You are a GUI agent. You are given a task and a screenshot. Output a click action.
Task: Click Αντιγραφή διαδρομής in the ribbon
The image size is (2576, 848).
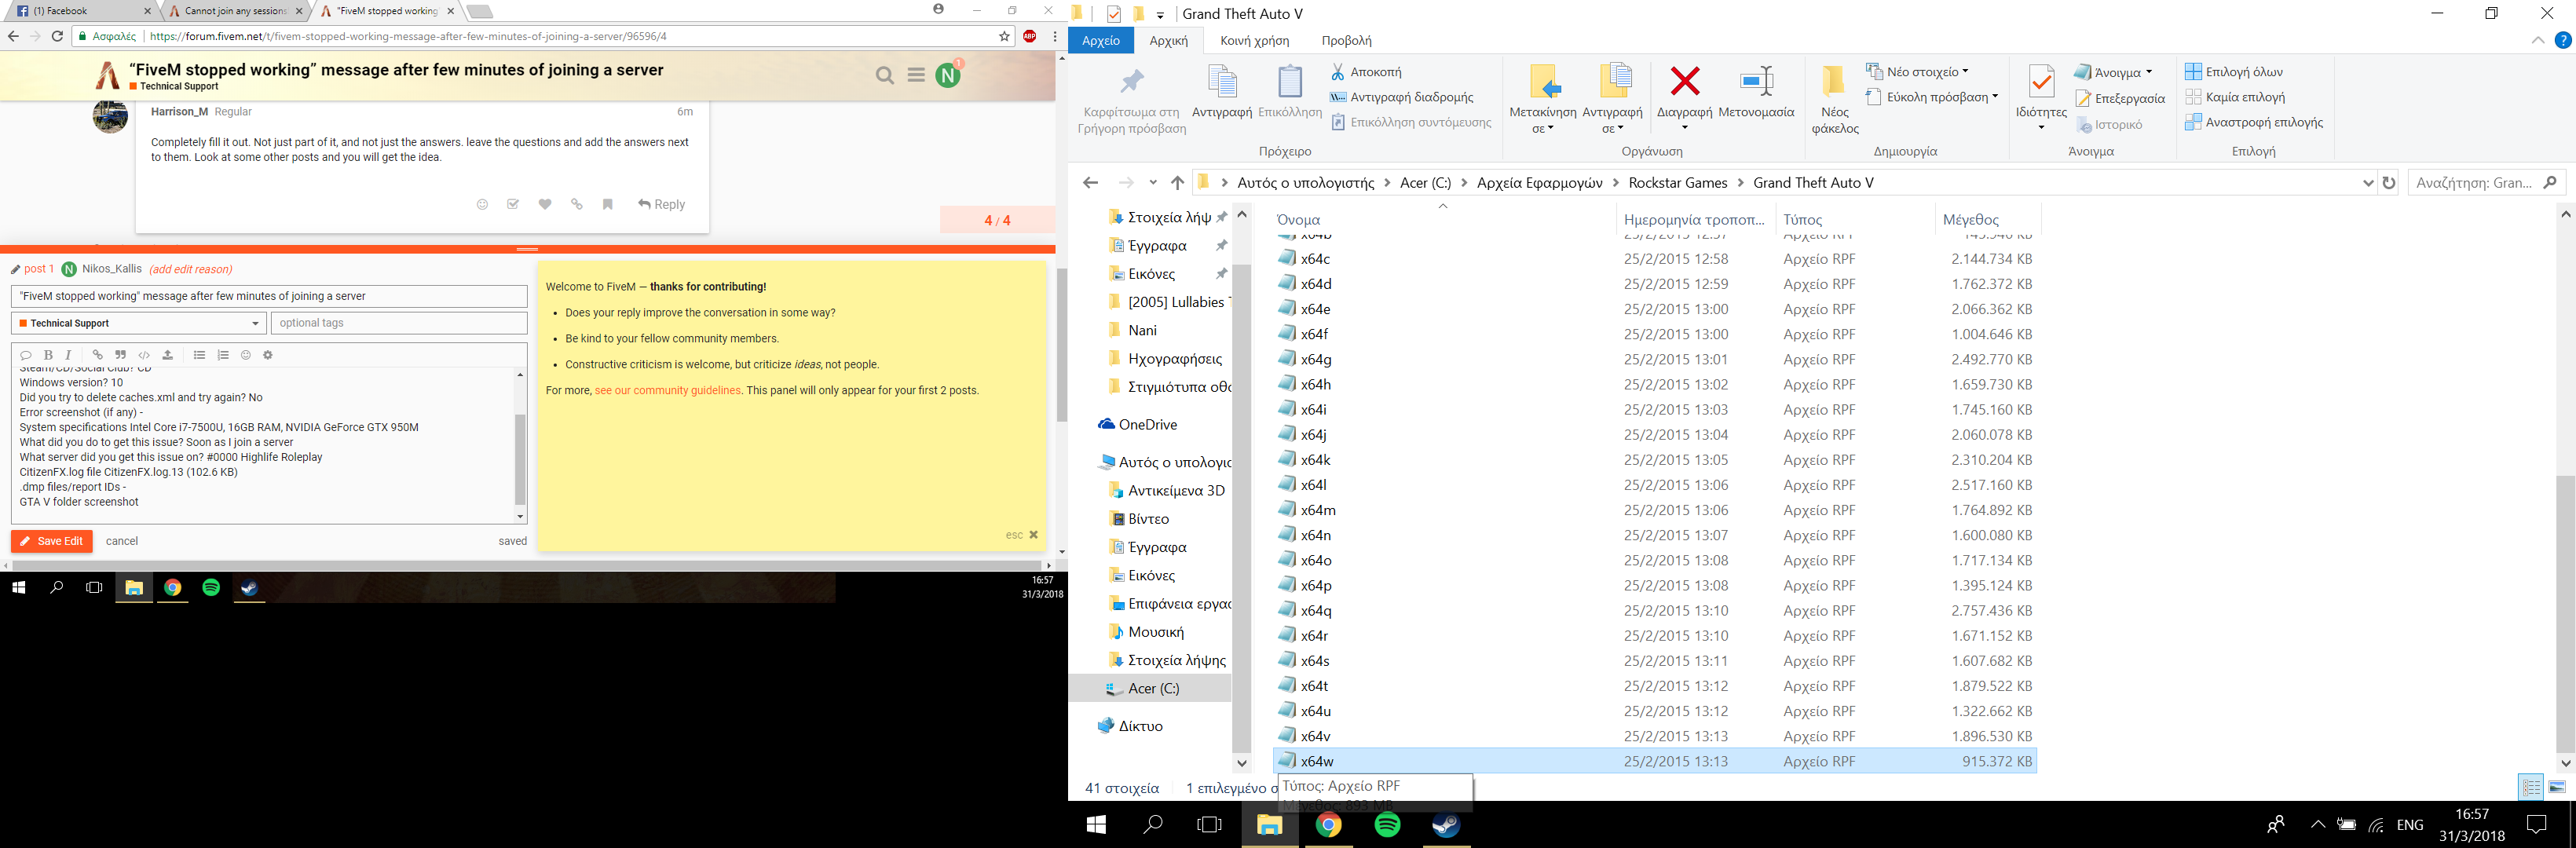pos(1402,97)
